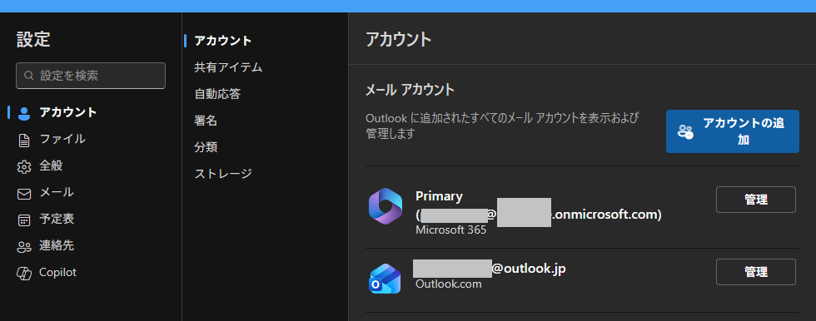Click the 予定表 calendar icon
The image size is (816, 321).
pyautogui.click(x=24, y=220)
